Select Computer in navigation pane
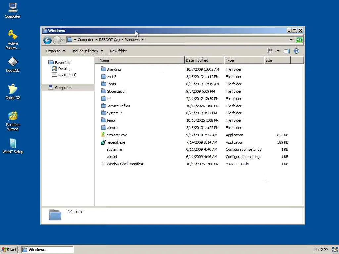This screenshot has height=254, width=339. coord(63,87)
